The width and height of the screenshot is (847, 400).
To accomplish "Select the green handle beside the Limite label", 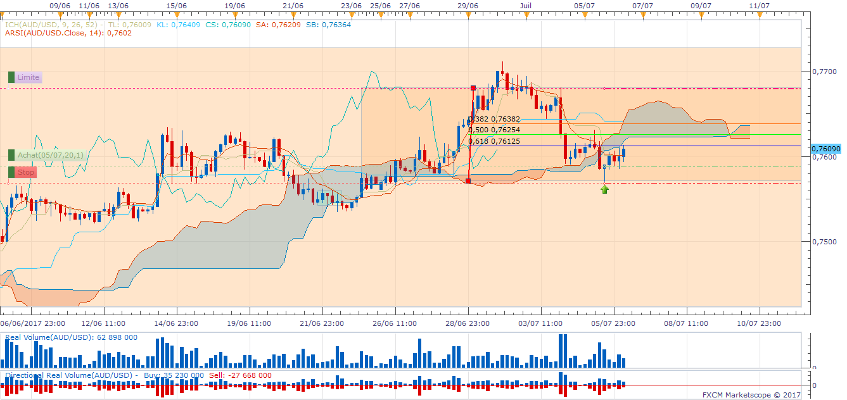I will point(11,77).
